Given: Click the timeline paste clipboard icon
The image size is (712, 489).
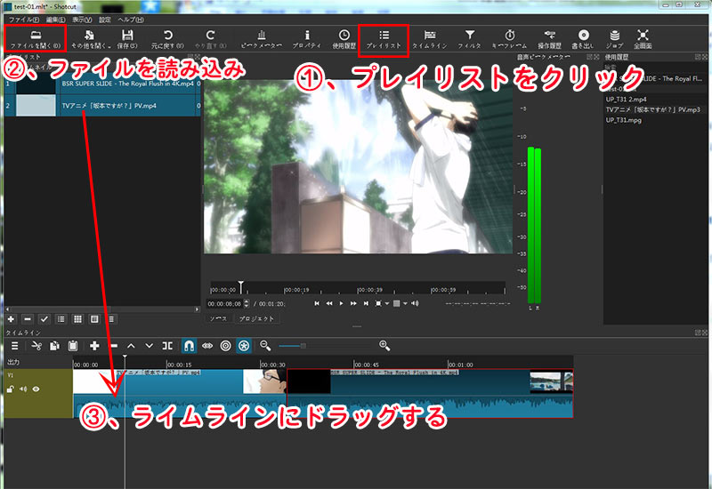Looking at the screenshot, I should (x=72, y=346).
